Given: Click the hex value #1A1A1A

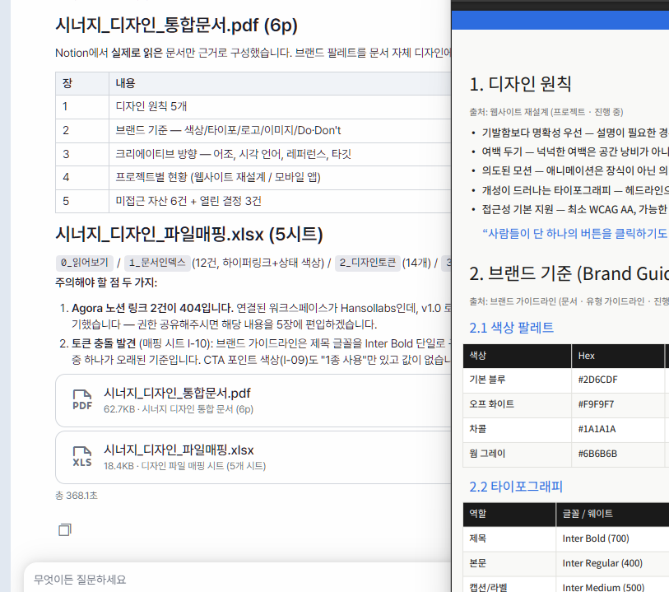Looking at the screenshot, I should click(x=597, y=429).
